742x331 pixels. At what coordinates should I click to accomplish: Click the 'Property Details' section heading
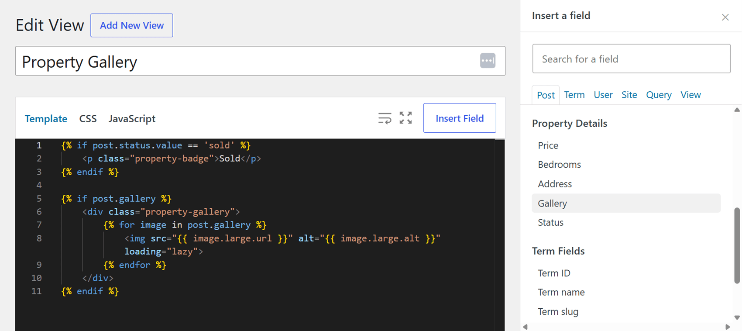[570, 124]
